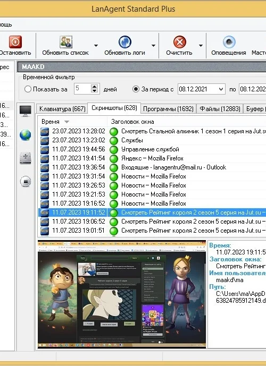Click green dot of Входящие Outlook row
Viewport: 266px width, 366px height.
114,167
